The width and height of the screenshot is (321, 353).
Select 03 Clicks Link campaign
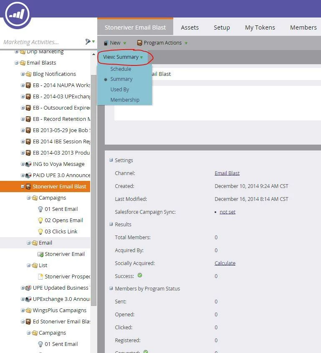point(61,231)
